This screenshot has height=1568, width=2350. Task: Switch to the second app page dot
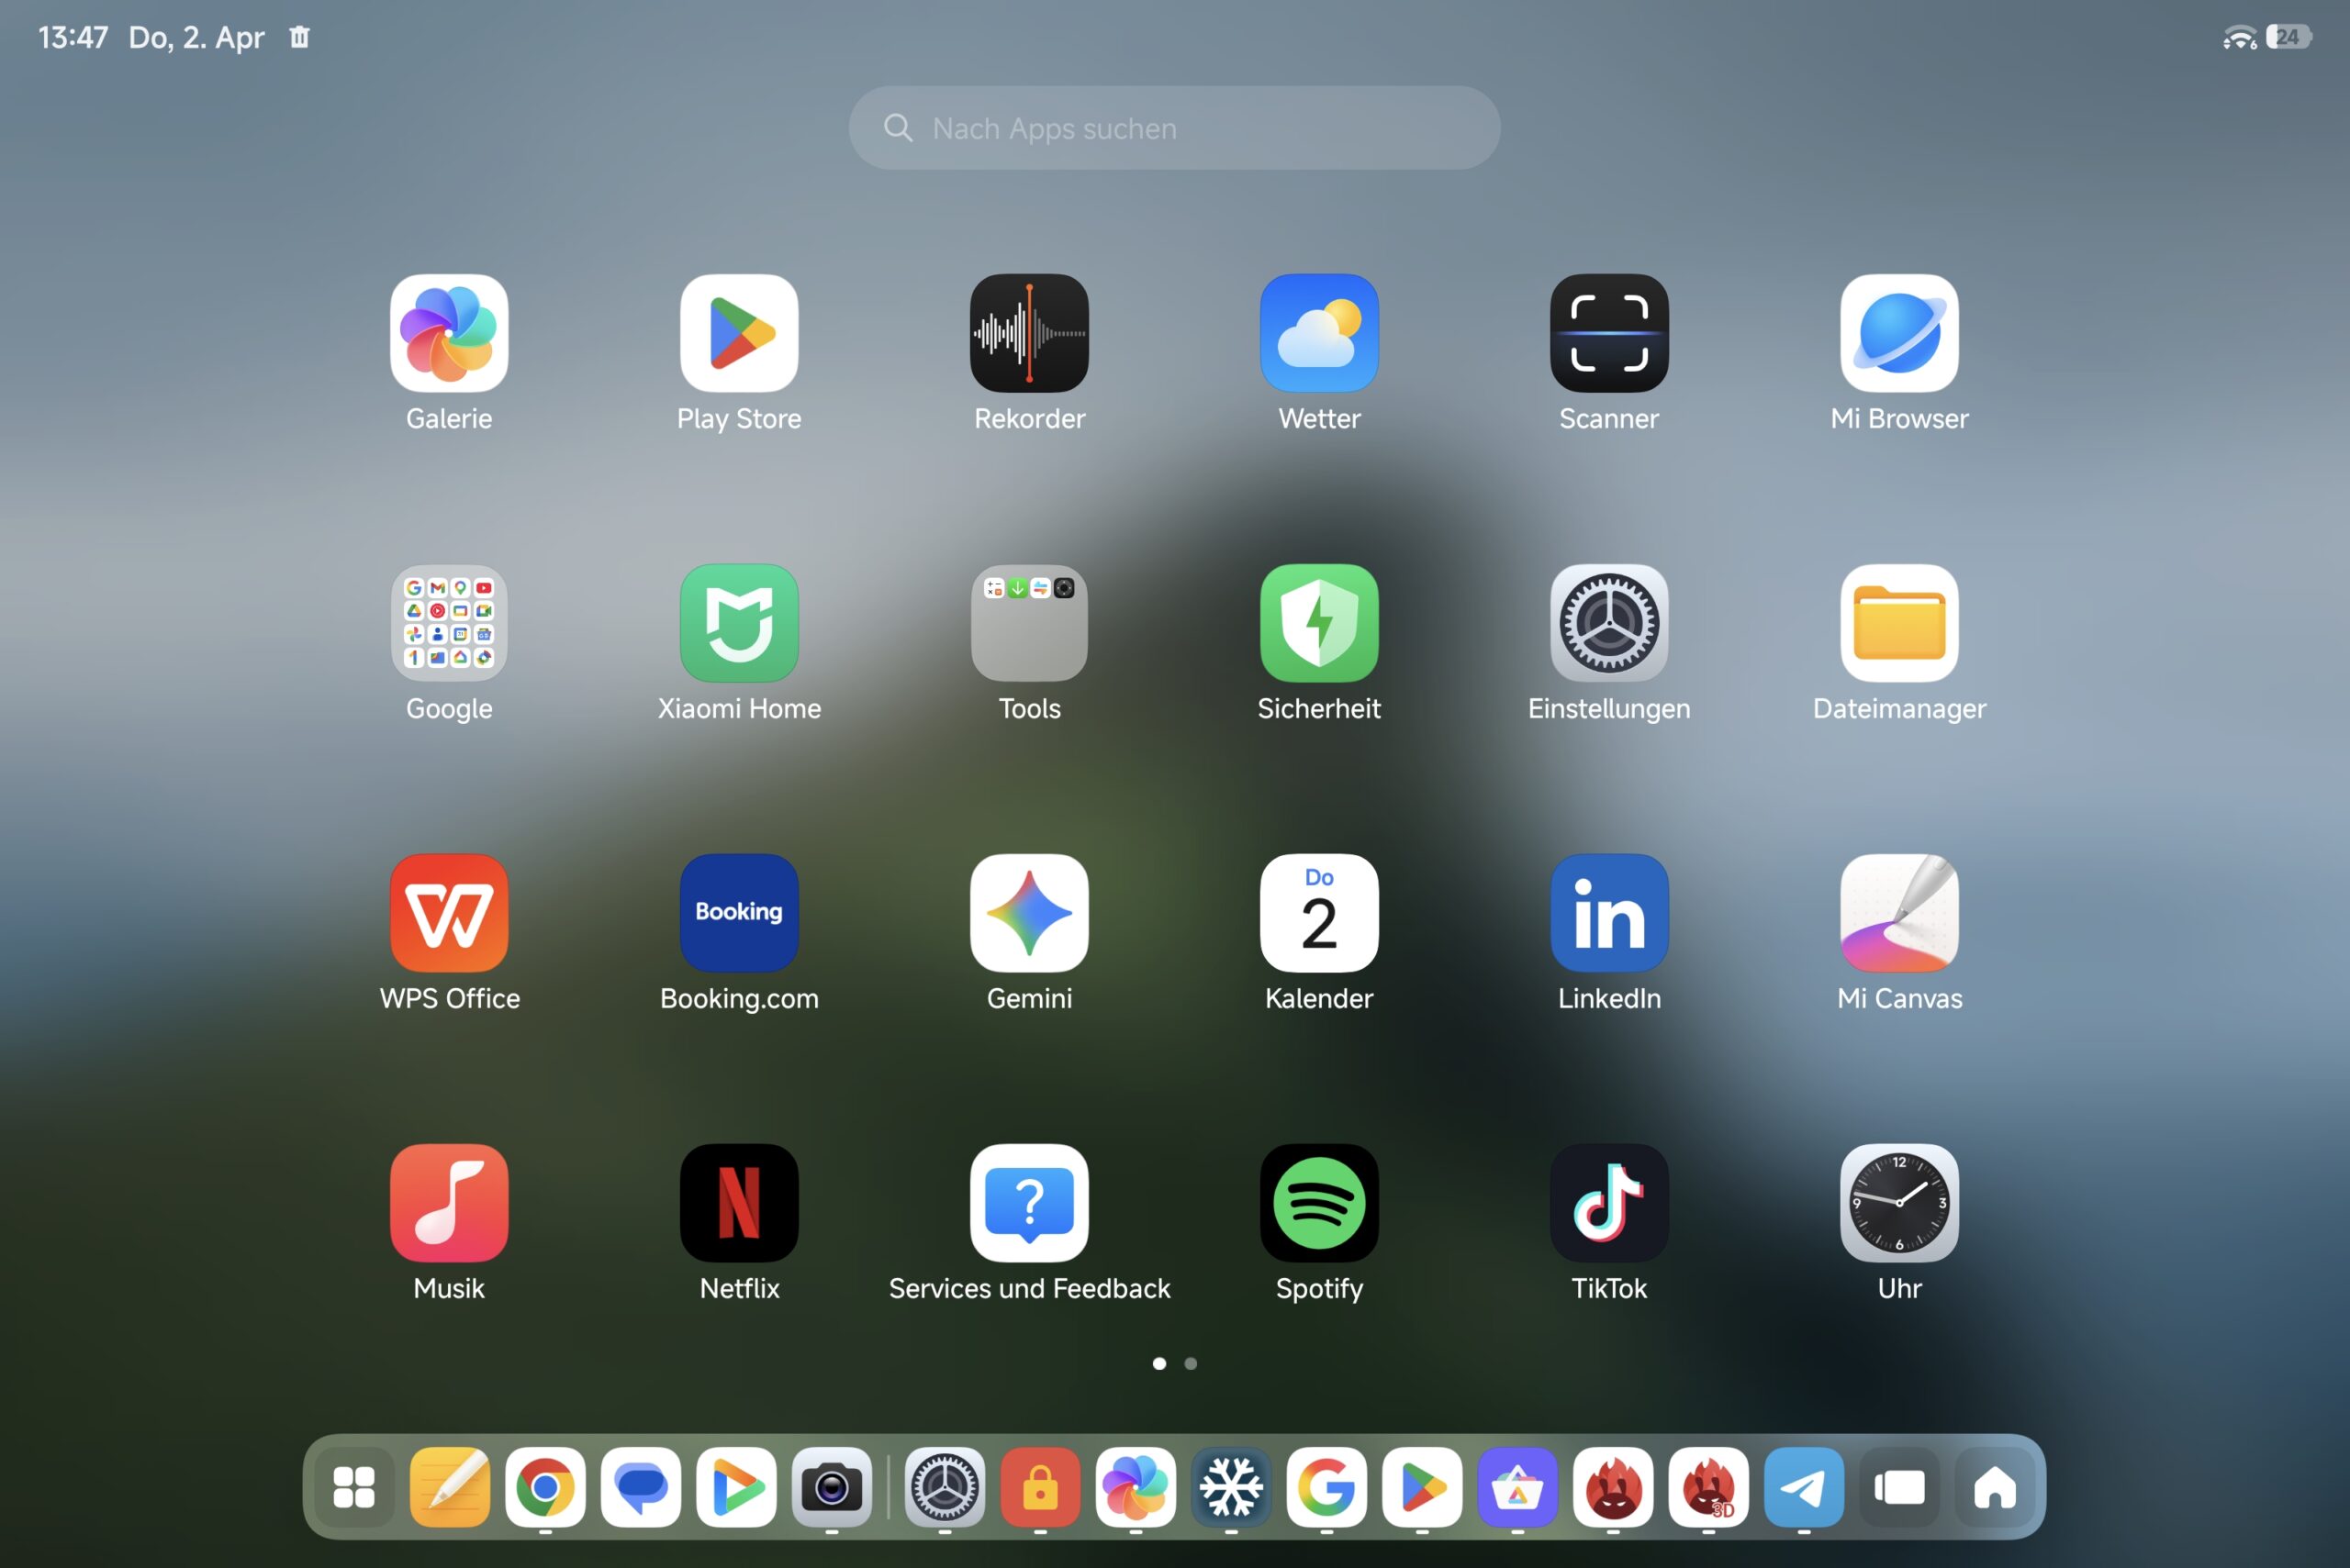(x=1191, y=1363)
